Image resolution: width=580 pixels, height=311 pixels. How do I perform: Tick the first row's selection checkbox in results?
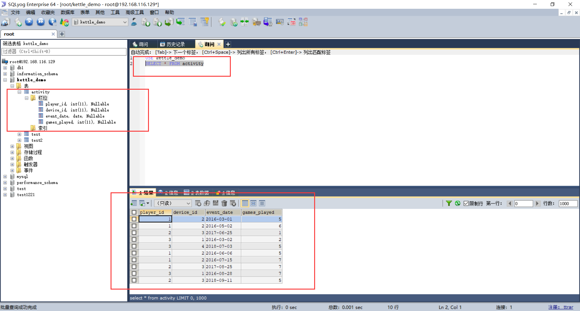(x=134, y=219)
